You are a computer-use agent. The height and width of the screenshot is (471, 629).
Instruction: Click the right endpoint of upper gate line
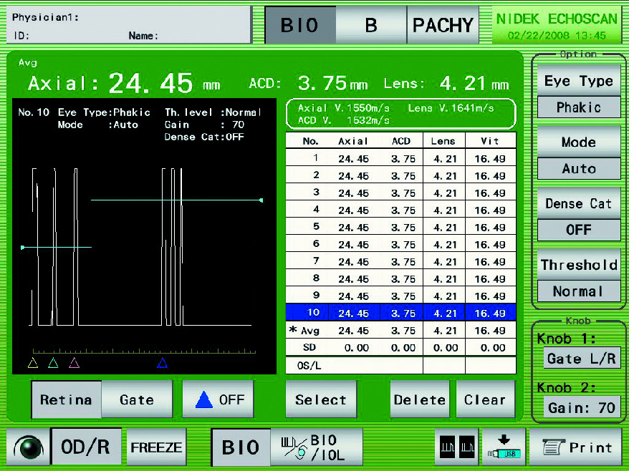pos(261,200)
